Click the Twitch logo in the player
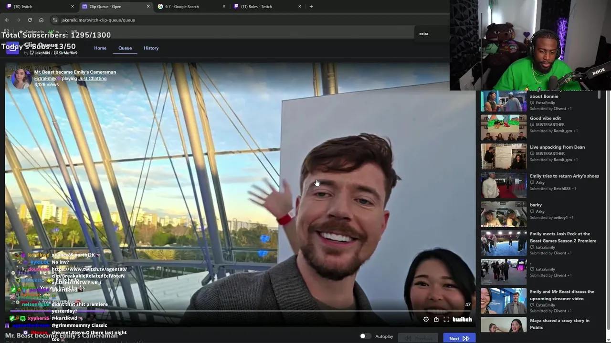 tap(462, 320)
